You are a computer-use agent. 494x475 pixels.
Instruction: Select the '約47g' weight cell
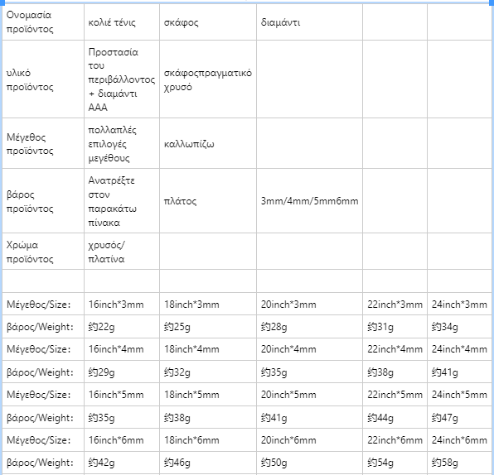tap(460, 417)
